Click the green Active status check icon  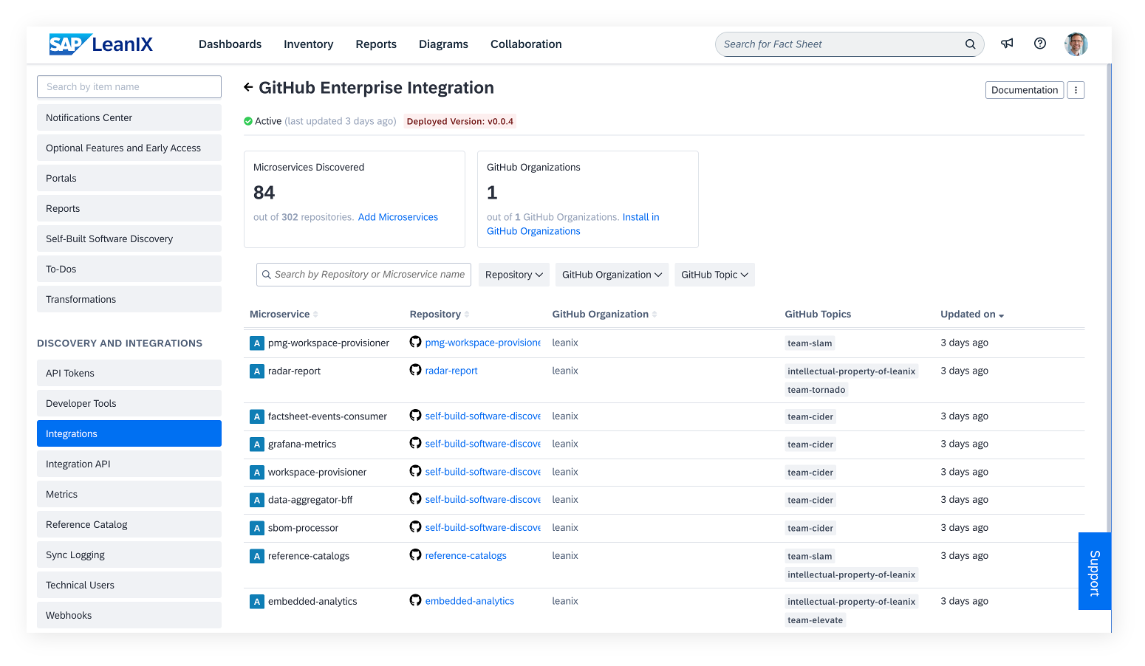pyautogui.click(x=248, y=121)
